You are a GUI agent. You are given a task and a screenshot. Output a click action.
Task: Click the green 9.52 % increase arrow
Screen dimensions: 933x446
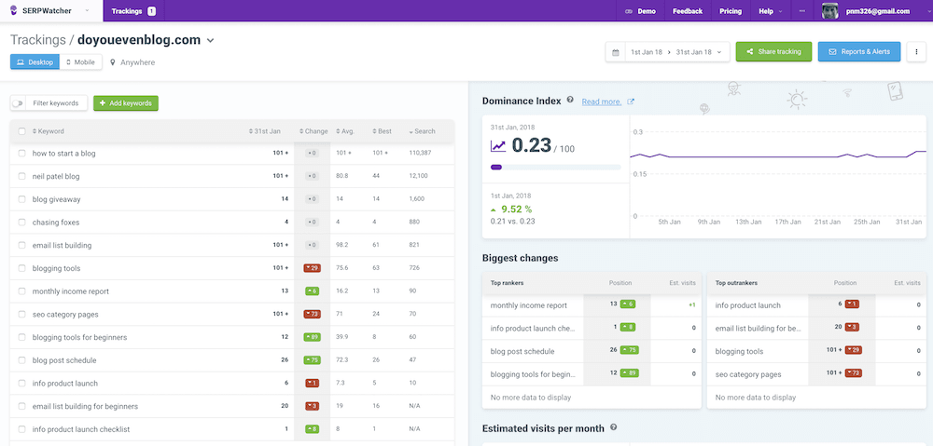pyautogui.click(x=494, y=209)
